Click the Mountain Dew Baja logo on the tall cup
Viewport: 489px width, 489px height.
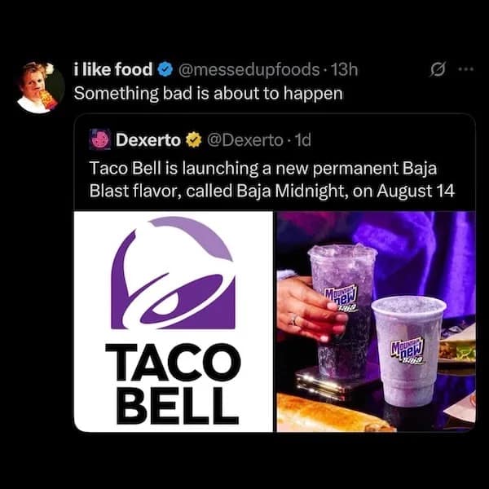tap(341, 299)
